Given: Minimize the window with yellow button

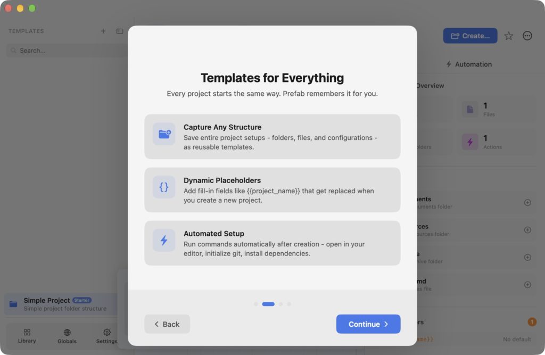Looking at the screenshot, I should 20,9.
